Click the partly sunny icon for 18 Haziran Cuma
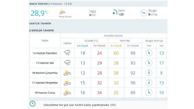The image size is (194, 109). (x=67, y=93)
